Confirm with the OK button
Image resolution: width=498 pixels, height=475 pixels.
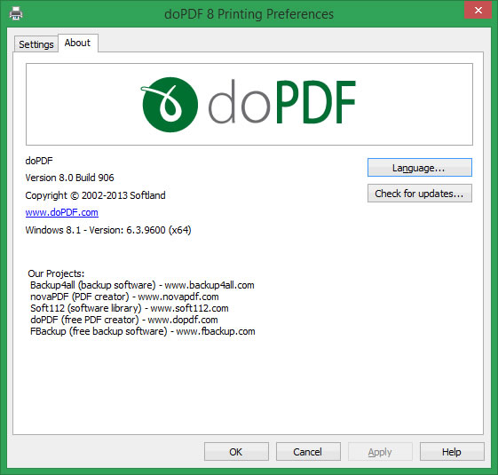tap(236, 452)
